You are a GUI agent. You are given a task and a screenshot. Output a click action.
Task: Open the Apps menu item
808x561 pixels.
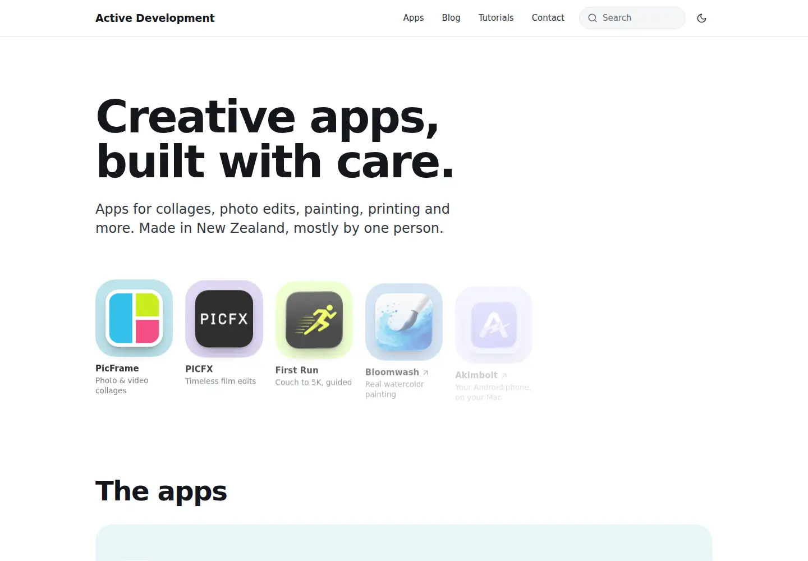point(414,18)
